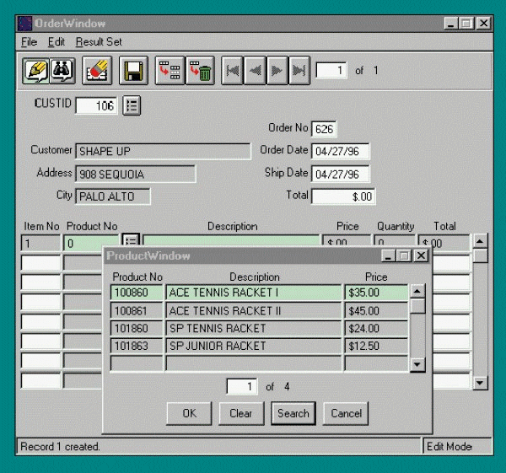Click the insert record toolbar icon
This screenshot has height=473, width=506.
coord(170,71)
